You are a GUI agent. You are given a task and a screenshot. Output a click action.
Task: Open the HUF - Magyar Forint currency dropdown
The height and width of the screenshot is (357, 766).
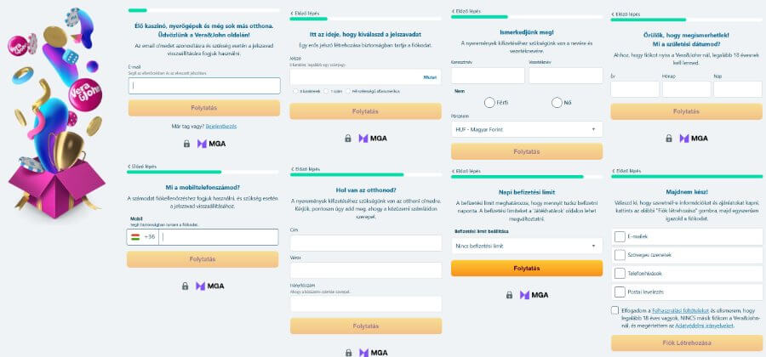click(x=526, y=130)
